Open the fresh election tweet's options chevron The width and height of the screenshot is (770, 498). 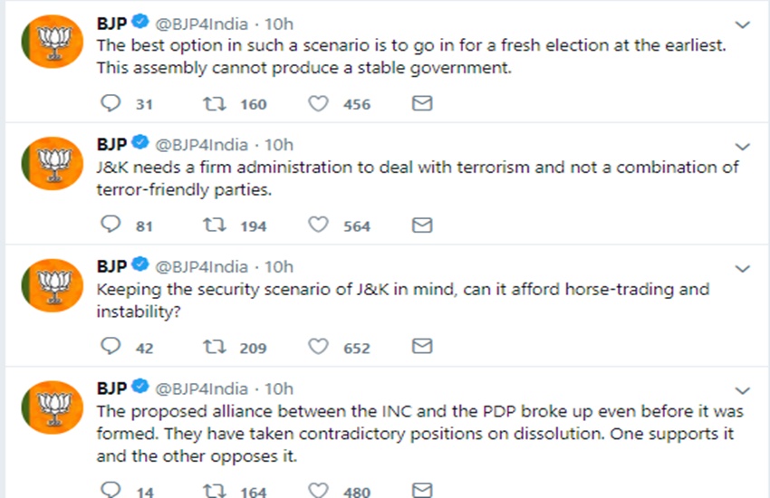(742, 24)
